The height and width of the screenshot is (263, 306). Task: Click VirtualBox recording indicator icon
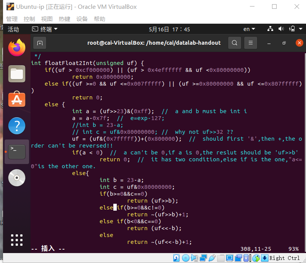238,258
